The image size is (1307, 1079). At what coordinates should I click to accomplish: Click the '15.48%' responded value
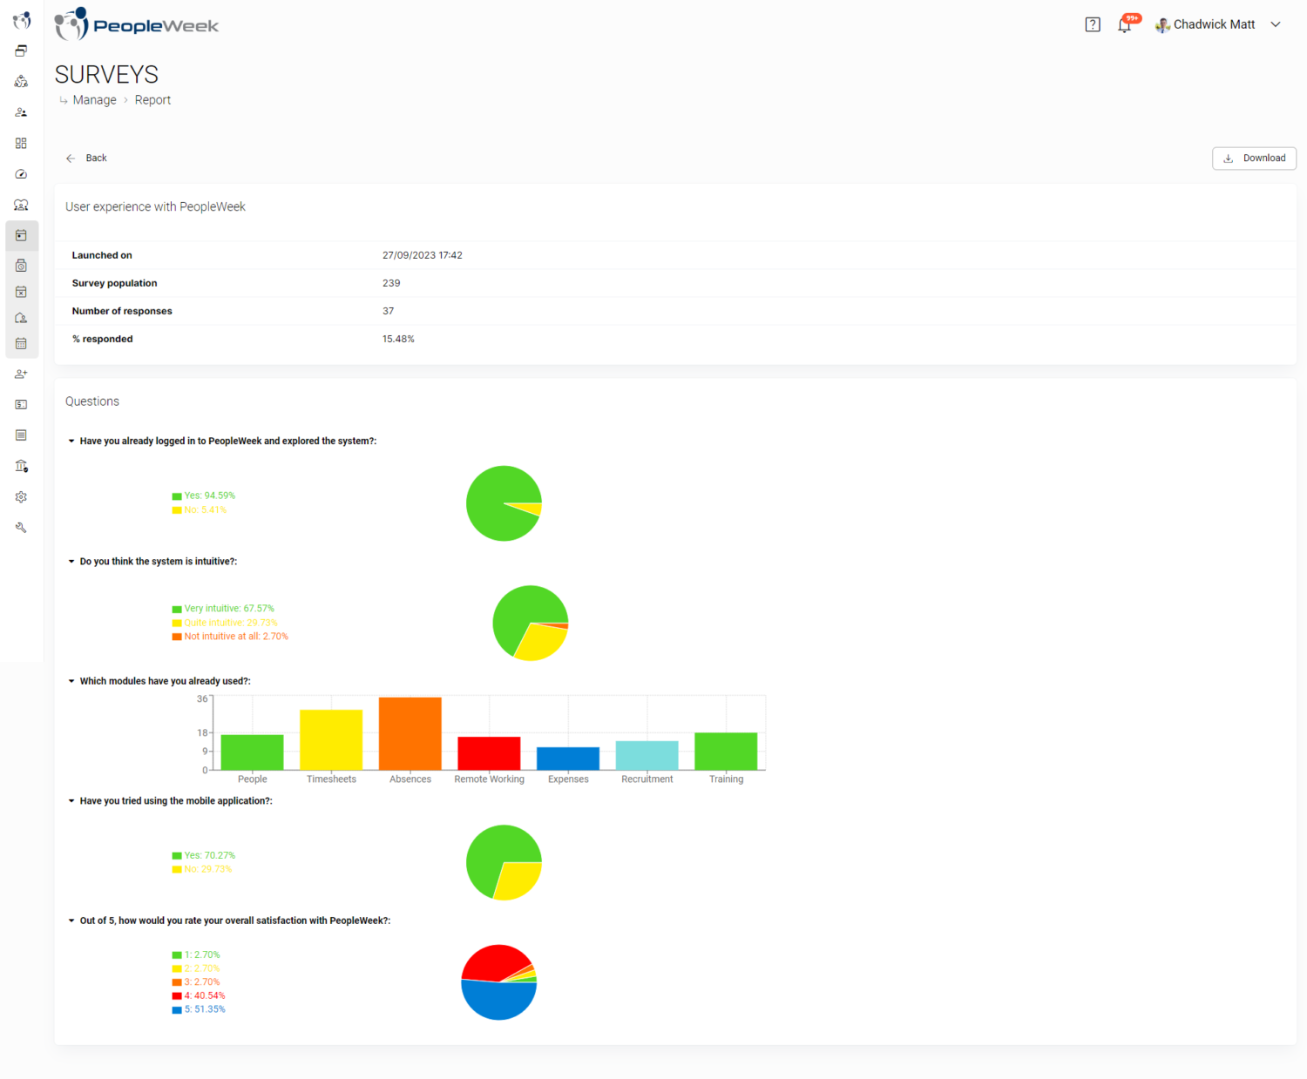point(398,339)
